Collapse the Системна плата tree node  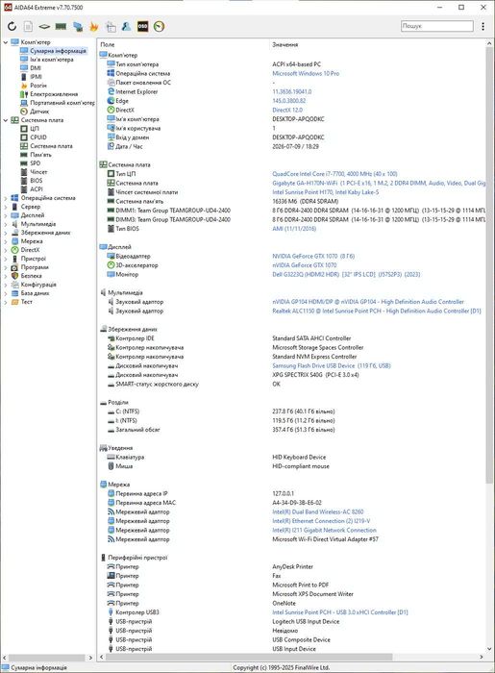pyautogui.click(x=6, y=120)
